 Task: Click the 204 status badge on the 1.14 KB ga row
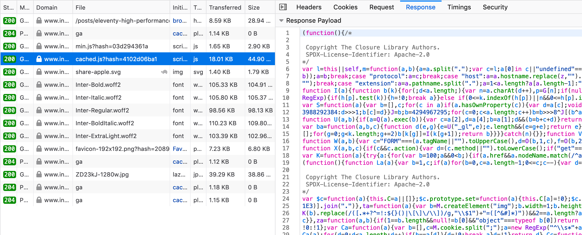(x=9, y=33)
